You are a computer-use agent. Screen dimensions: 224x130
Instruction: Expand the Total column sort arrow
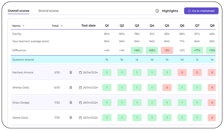click(x=62, y=26)
